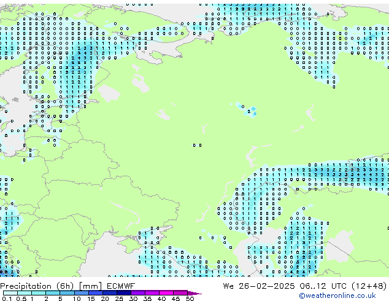Select the 1–2 mm legend color box
The width and height of the screenshot is (389, 301).
click(39, 293)
